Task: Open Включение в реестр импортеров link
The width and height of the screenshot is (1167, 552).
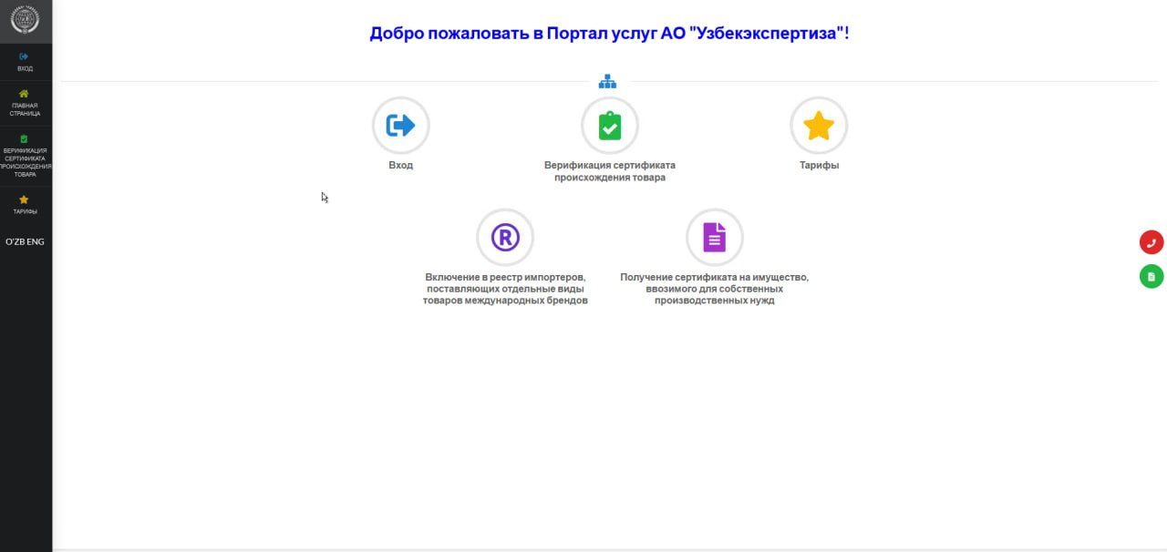Action: (505, 289)
